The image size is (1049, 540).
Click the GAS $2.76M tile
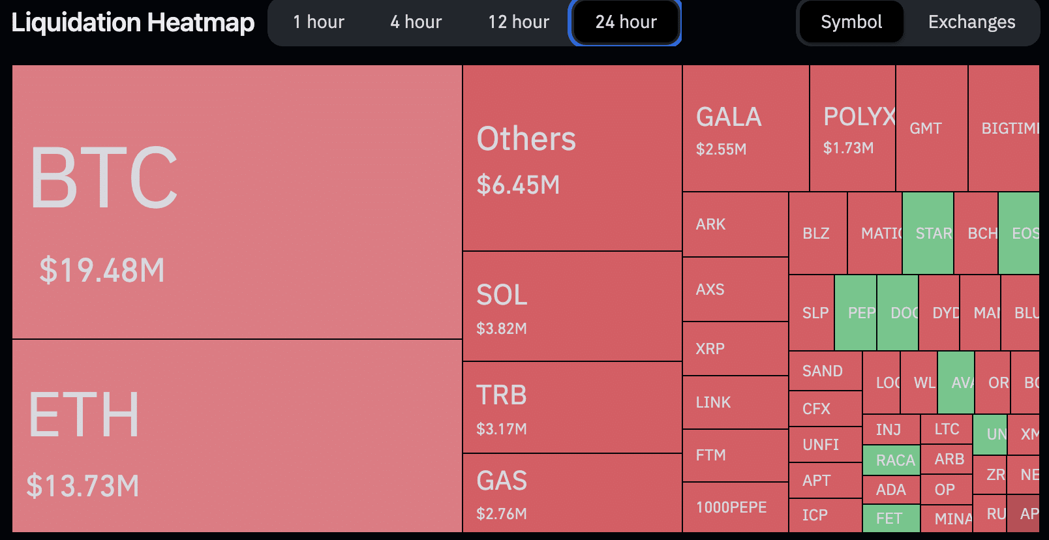click(572, 493)
